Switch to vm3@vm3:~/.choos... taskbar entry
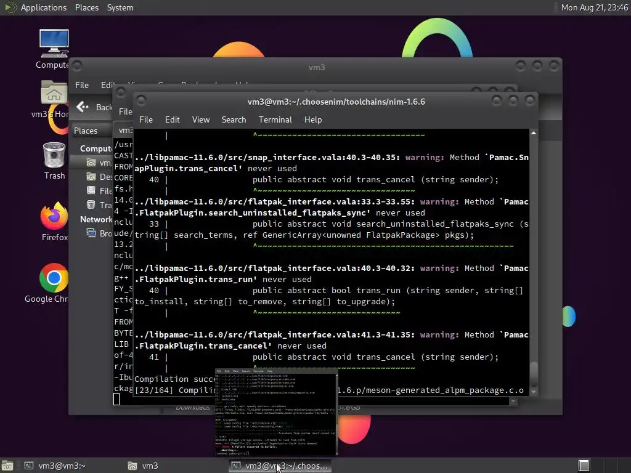 (280, 466)
